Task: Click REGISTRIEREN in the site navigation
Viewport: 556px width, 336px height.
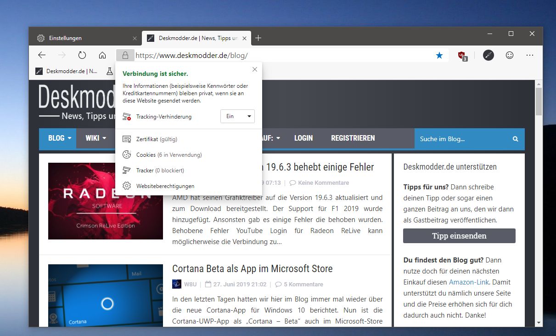Action: [x=353, y=138]
